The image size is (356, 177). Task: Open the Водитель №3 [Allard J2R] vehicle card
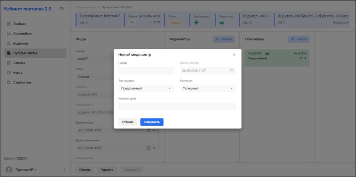[x=311, y=19]
